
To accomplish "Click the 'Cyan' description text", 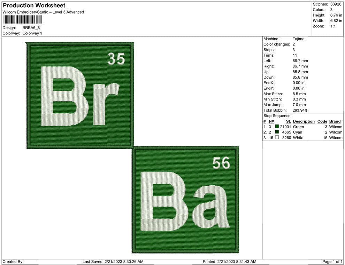I will pyautogui.click(x=298, y=132).
